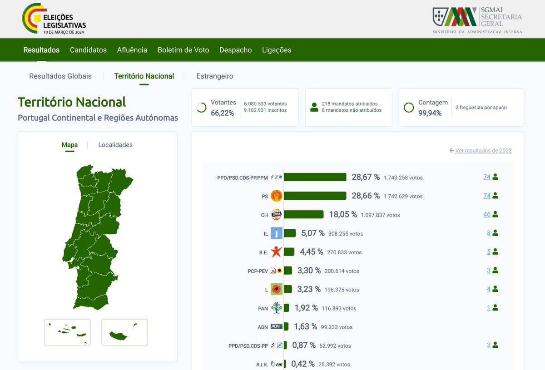Click the PS party fist logo
Screen dimensions: 545x370
(277, 196)
